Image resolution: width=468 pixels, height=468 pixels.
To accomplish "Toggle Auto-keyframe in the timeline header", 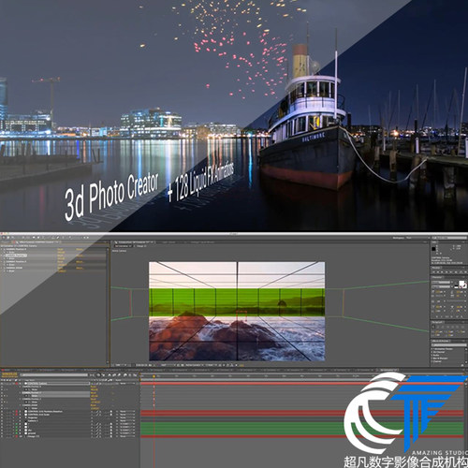I will 129,375.
